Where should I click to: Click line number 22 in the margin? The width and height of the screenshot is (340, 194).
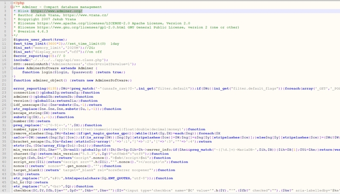(4, 89)
